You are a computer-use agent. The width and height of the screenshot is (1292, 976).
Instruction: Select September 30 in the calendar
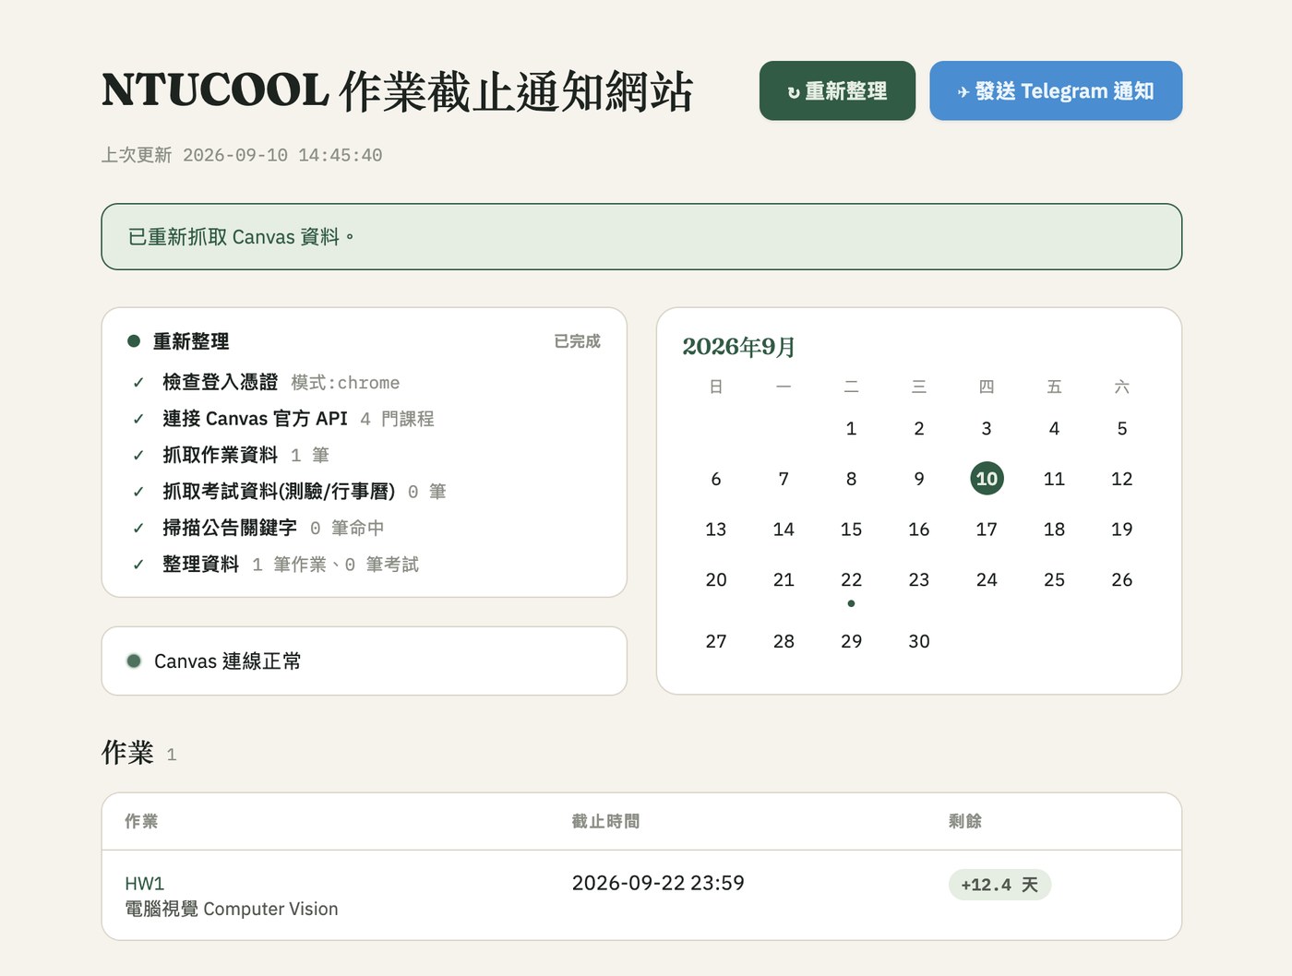pos(919,641)
